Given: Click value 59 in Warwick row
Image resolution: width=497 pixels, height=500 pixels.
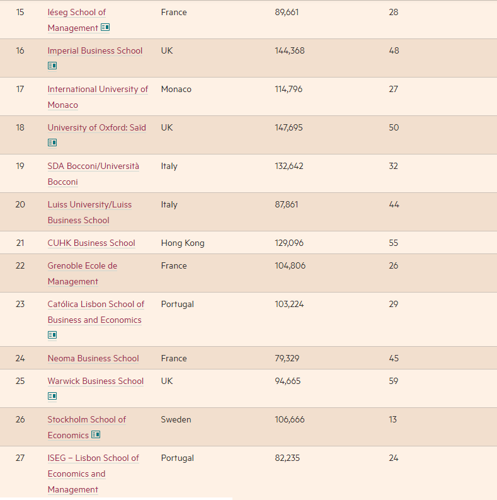Looking at the screenshot, I should [x=394, y=381].
